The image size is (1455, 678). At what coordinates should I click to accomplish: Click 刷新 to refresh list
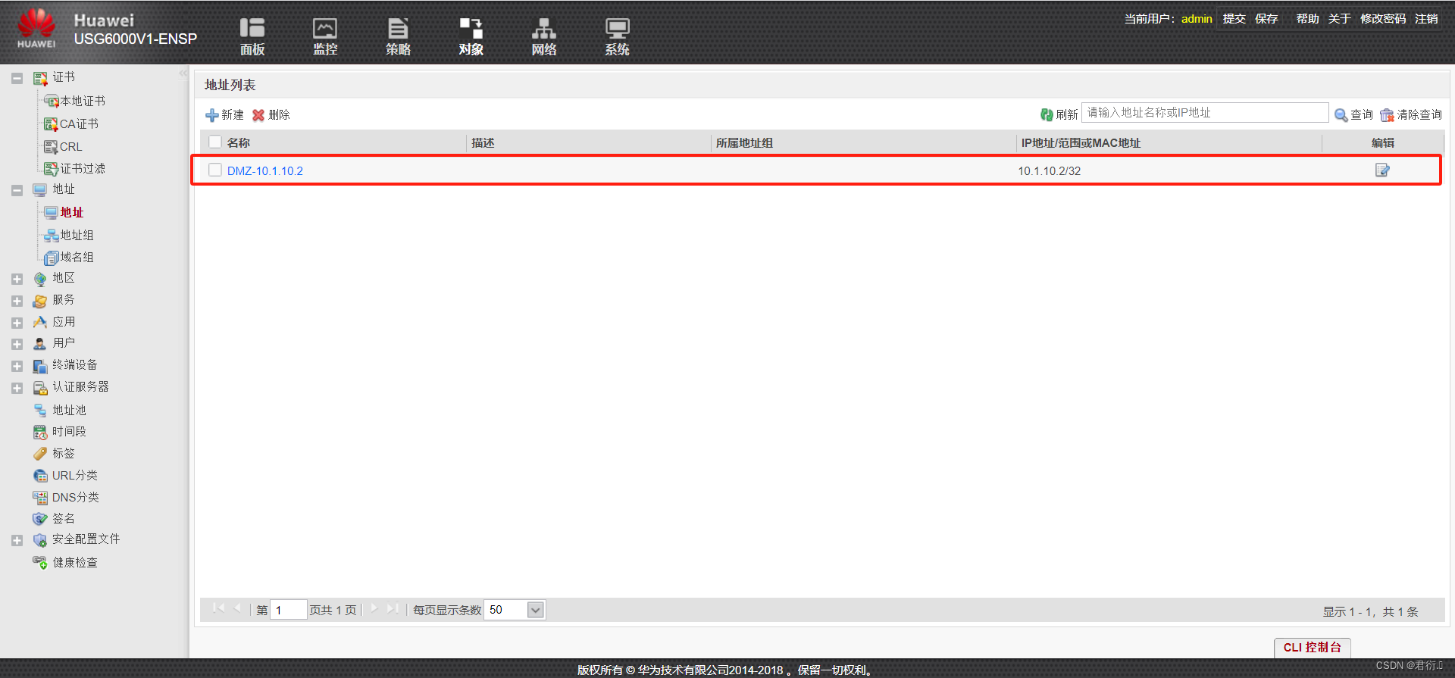tap(1059, 114)
